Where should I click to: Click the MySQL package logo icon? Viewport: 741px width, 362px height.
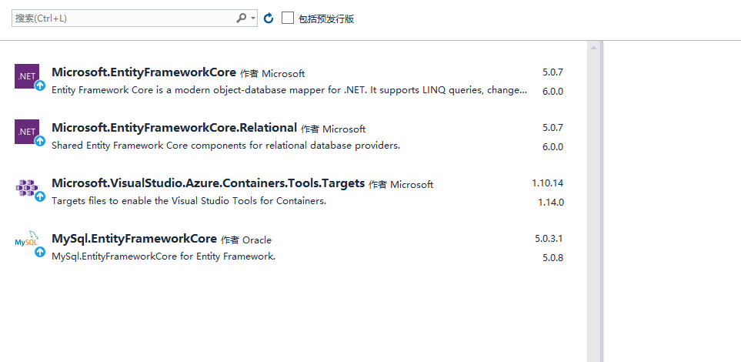pyautogui.click(x=25, y=241)
